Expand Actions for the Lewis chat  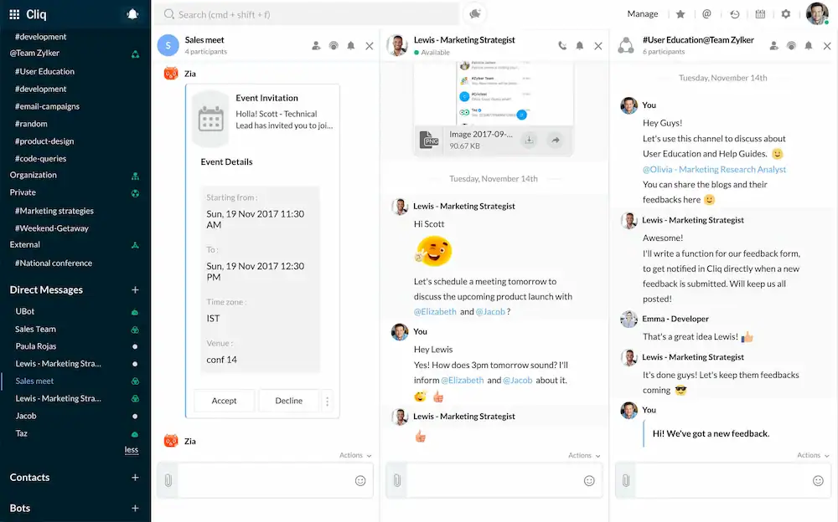583,455
